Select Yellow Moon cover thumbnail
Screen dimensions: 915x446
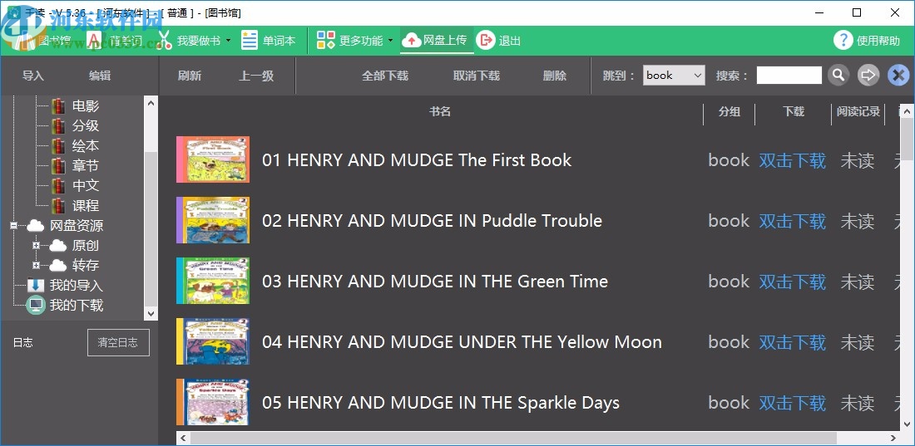click(213, 341)
